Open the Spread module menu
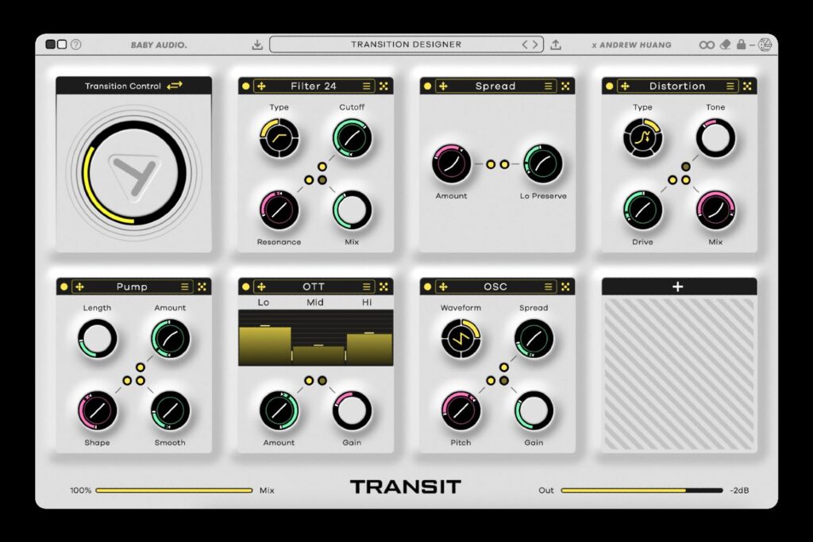The height and width of the screenshot is (542, 813). (548, 86)
